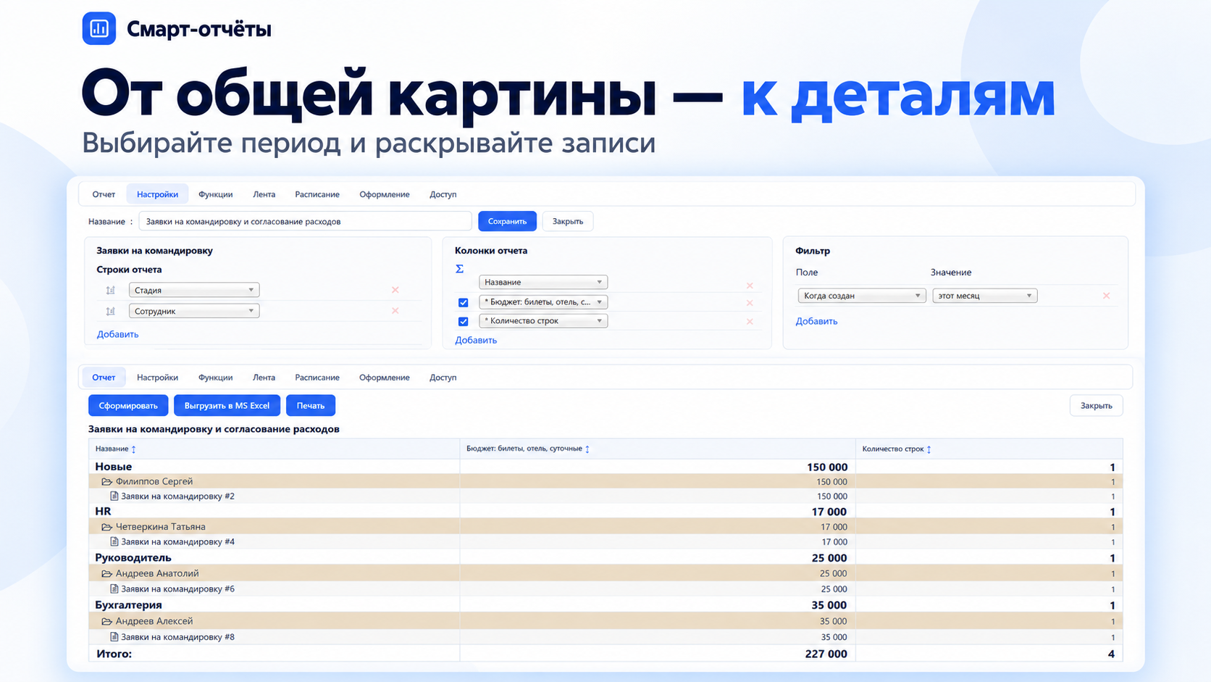The image size is (1211, 682).
Task: Click the Сформировать button
Action: tap(128, 406)
